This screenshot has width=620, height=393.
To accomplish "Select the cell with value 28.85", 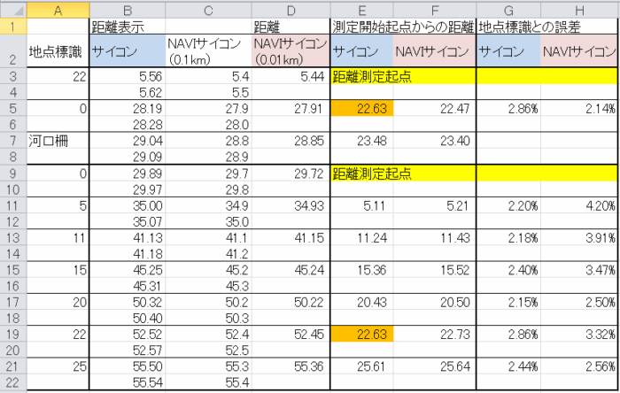I will (x=290, y=141).
